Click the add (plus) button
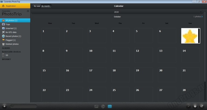The image size is (207, 110). tap(4, 106)
